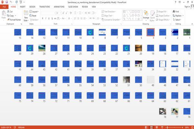Click the Paste clipboard icon
The image size is (194, 129).
[x=4, y=13]
